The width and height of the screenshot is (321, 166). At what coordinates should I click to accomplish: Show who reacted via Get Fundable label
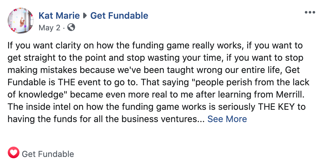click(48, 154)
